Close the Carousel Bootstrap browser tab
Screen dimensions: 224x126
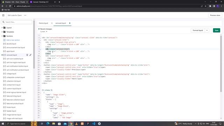click(x=55, y=2)
